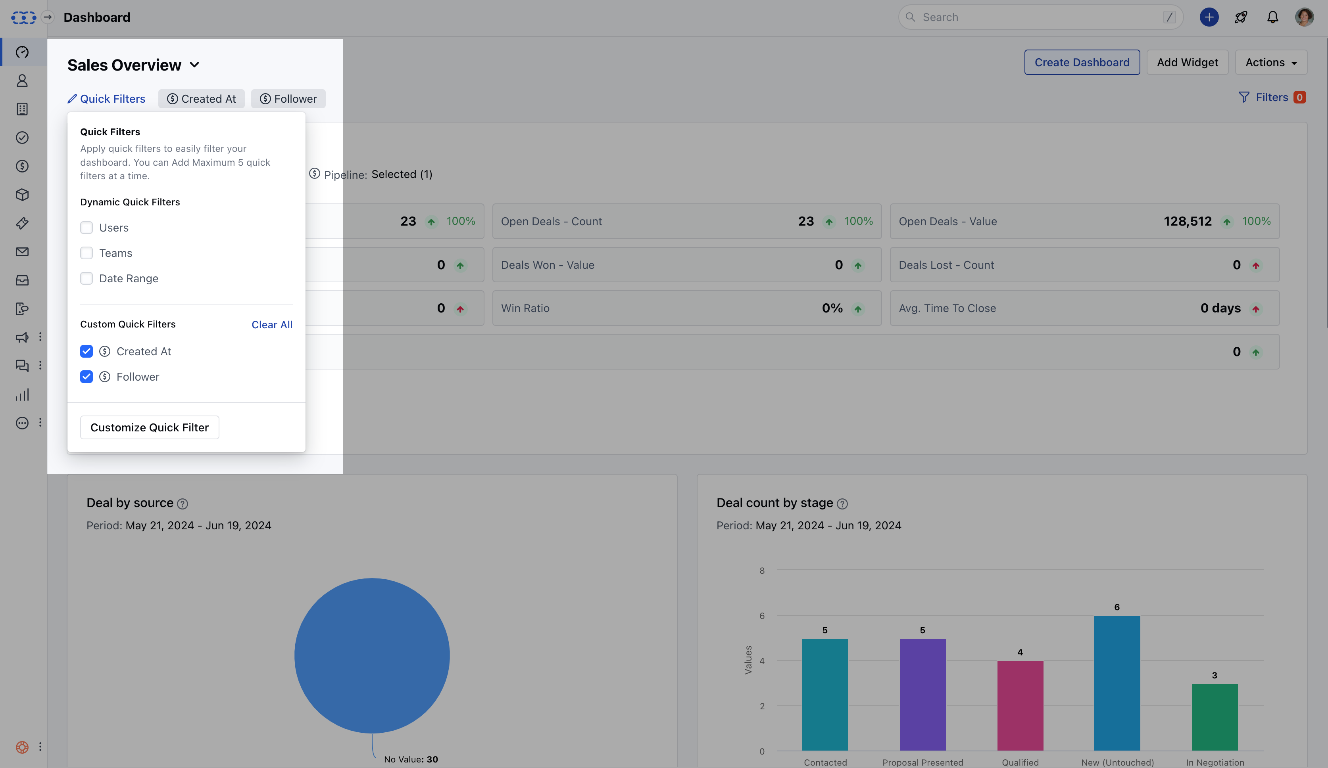The height and width of the screenshot is (768, 1328).
Task: Open the Analytics bar-chart icon in sidebar
Action: [x=21, y=395]
